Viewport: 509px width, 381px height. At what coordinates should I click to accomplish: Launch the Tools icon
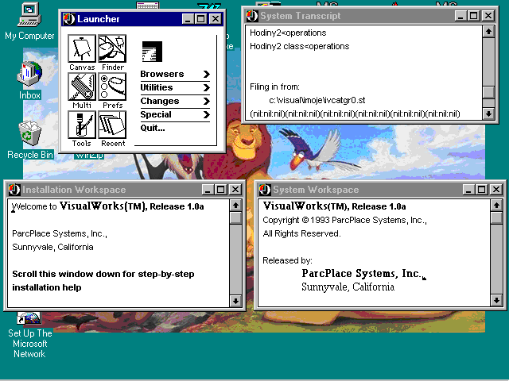point(81,125)
